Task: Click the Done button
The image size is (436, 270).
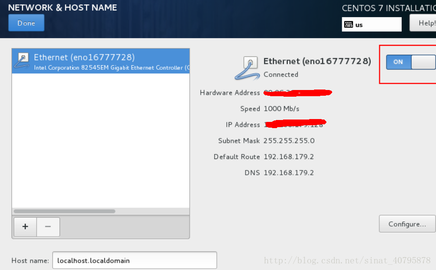Action: point(26,23)
